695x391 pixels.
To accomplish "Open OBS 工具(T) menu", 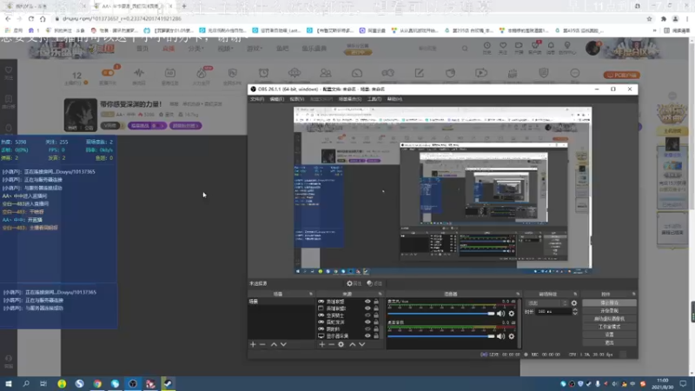I will (x=374, y=99).
